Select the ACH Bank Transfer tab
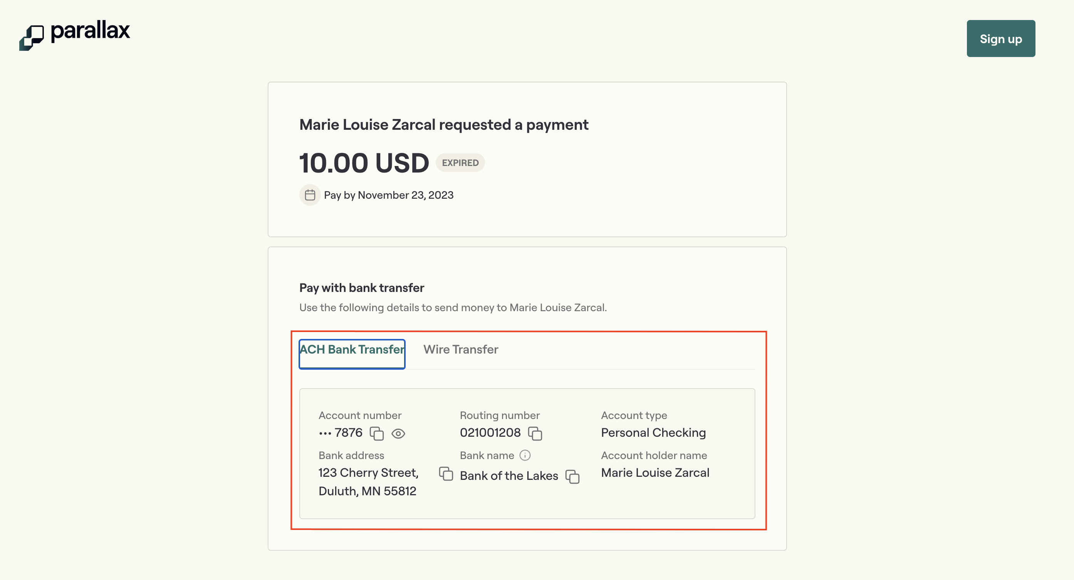This screenshot has height=580, width=1074. point(351,350)
